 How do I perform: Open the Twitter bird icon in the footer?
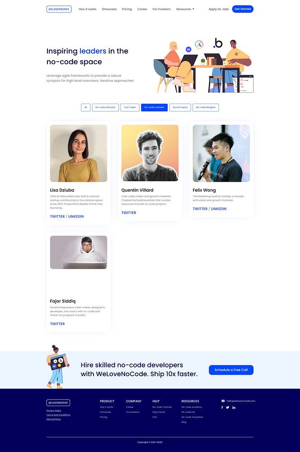(228, 407)
